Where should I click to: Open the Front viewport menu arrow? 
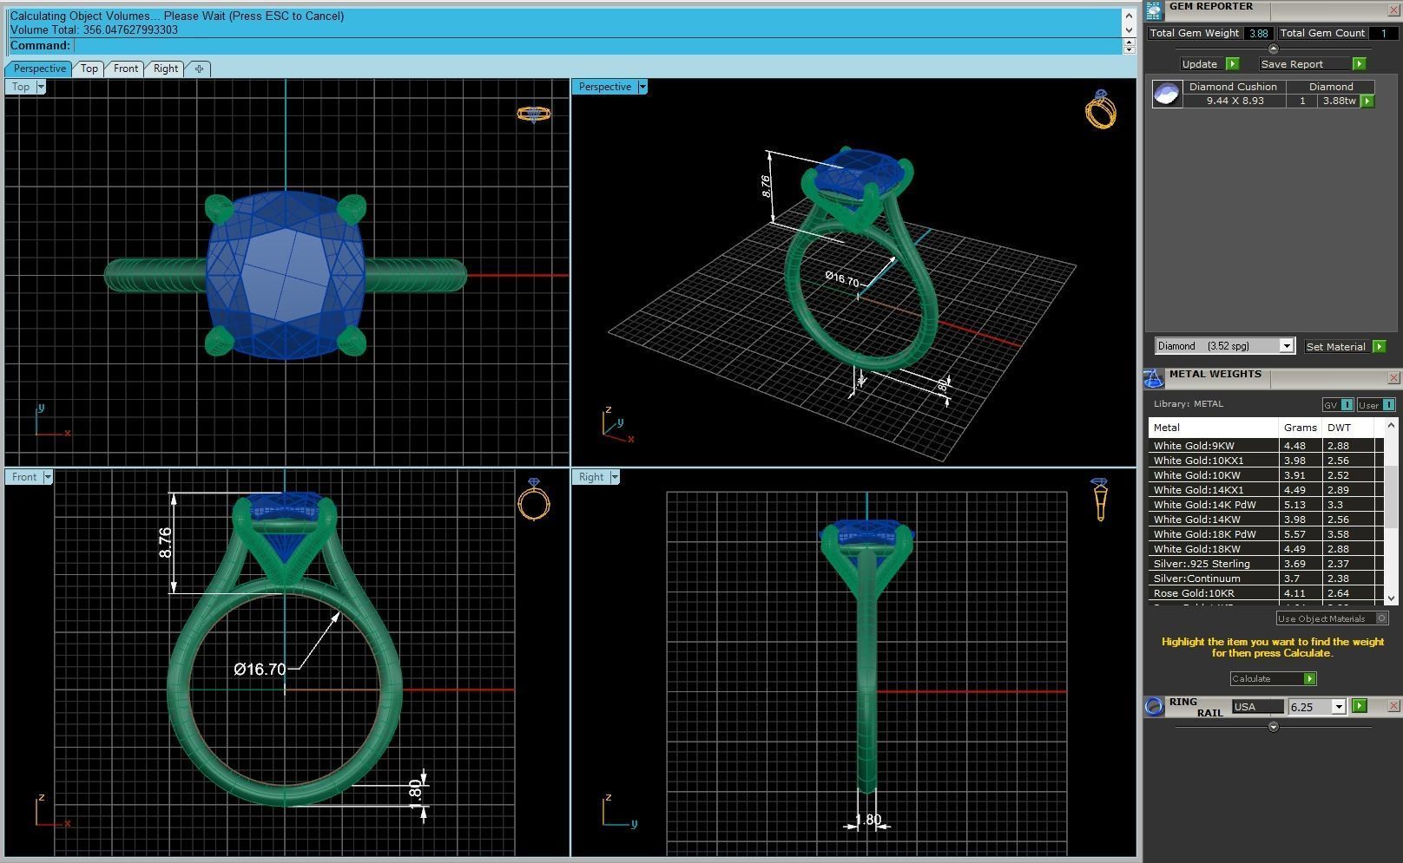tap(48, 477)
